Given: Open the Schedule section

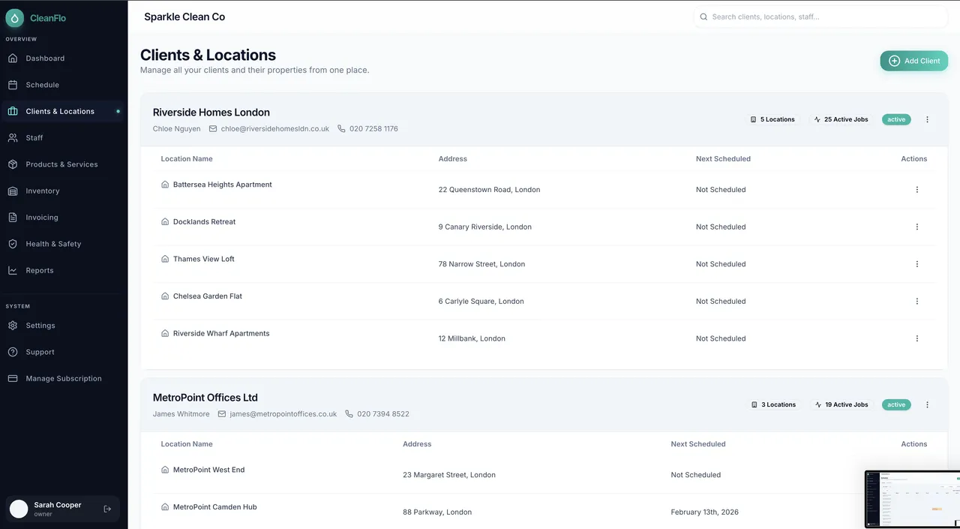Looking at the screenshot, I should click(42, 85).
